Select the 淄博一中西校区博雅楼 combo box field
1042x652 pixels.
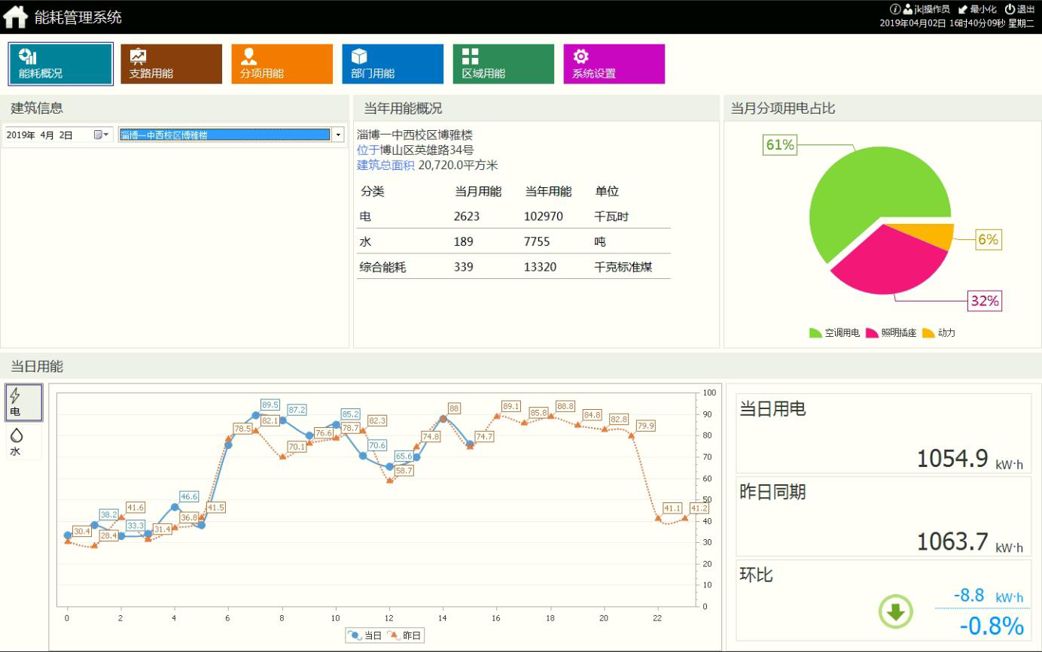tap(224, 135)
